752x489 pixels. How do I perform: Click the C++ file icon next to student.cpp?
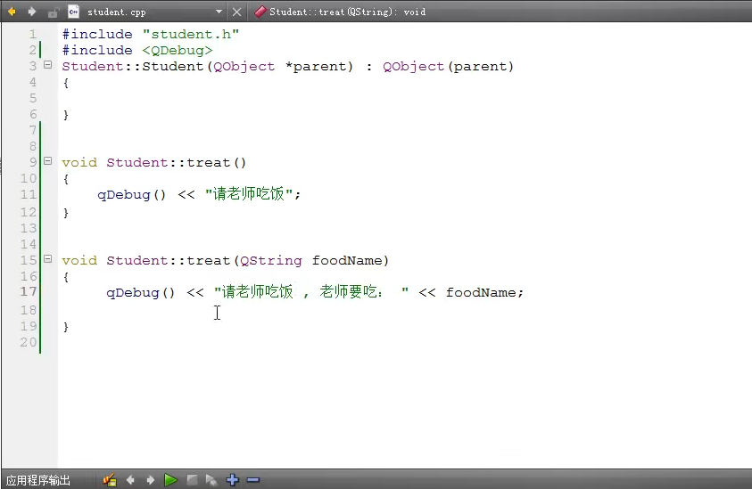click(x=73, y=12)
